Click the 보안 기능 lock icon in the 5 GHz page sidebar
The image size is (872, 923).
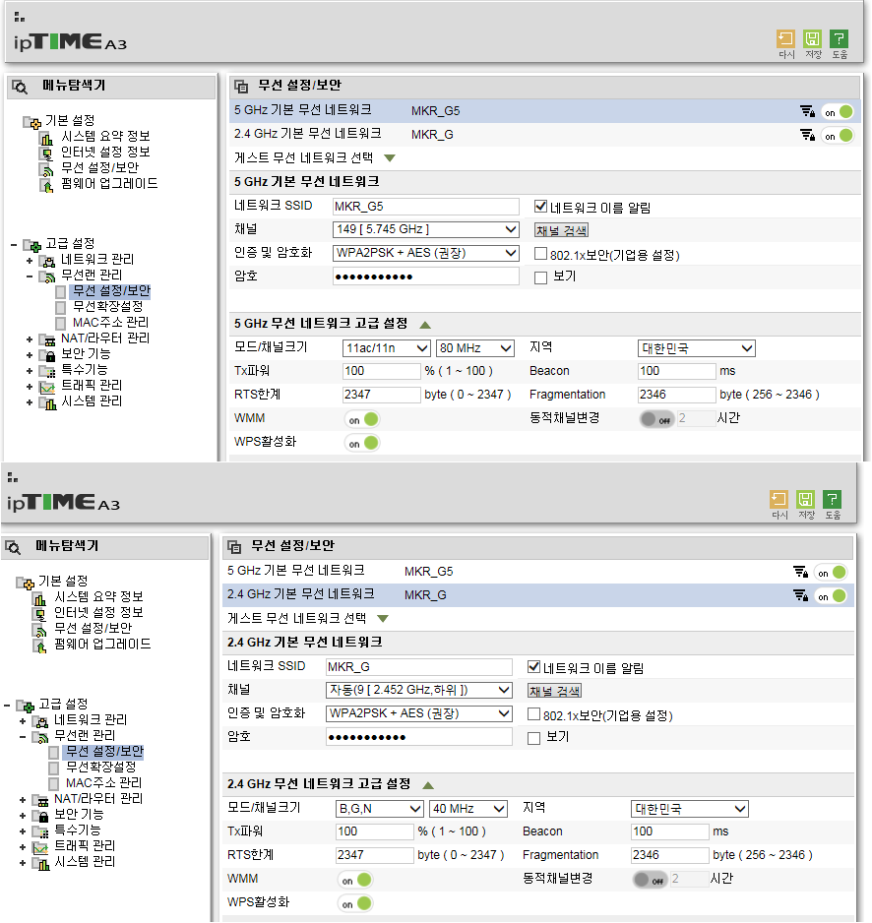(x=47, y=355)
